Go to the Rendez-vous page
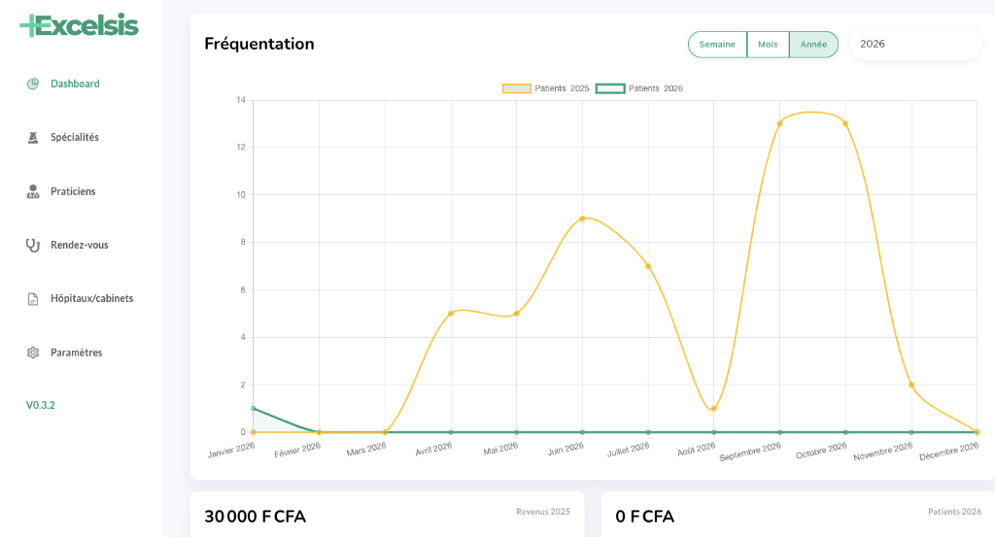 click(80, 245)
